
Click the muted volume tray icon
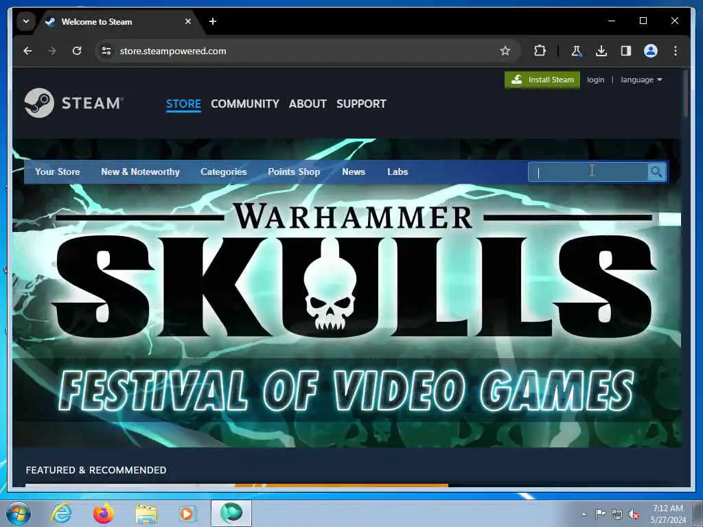634,515
